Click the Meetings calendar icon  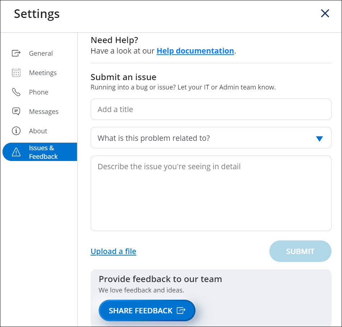16,73
